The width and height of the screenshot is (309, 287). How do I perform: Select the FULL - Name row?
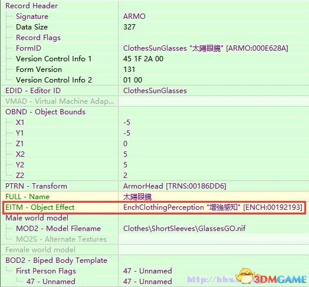coord(154,197)
